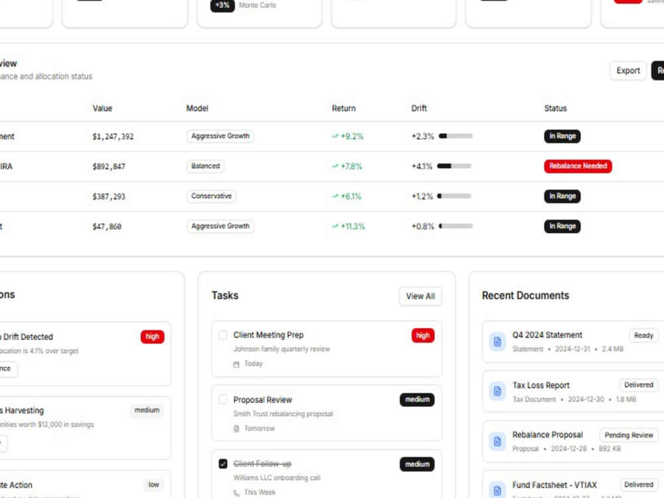Click the Johnson family quarterly review text
This screenshot has height=498, width=664.
[282, 349]
